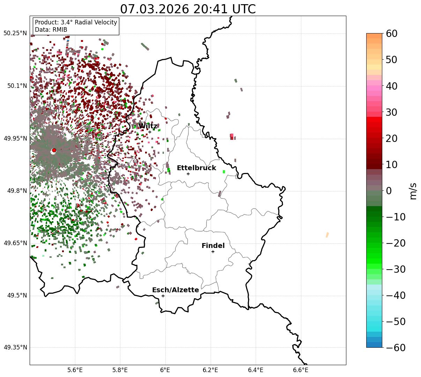Click the 6°E longitude label
The image size is (421, 377).
click(x=165, y=370)
